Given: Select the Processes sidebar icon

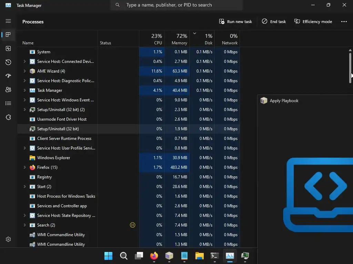Looking at the screenshot, I should 8,35.
